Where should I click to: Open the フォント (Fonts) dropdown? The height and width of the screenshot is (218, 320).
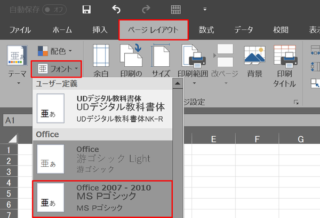pos(56,68)
